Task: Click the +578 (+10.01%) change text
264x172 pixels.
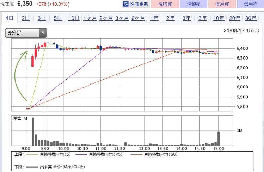Action: 53,4
